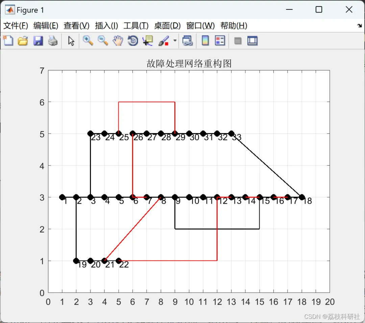Activate the Zoom Out magnifier tool
Screen dimensions: 365x323
tap(103, 41)
